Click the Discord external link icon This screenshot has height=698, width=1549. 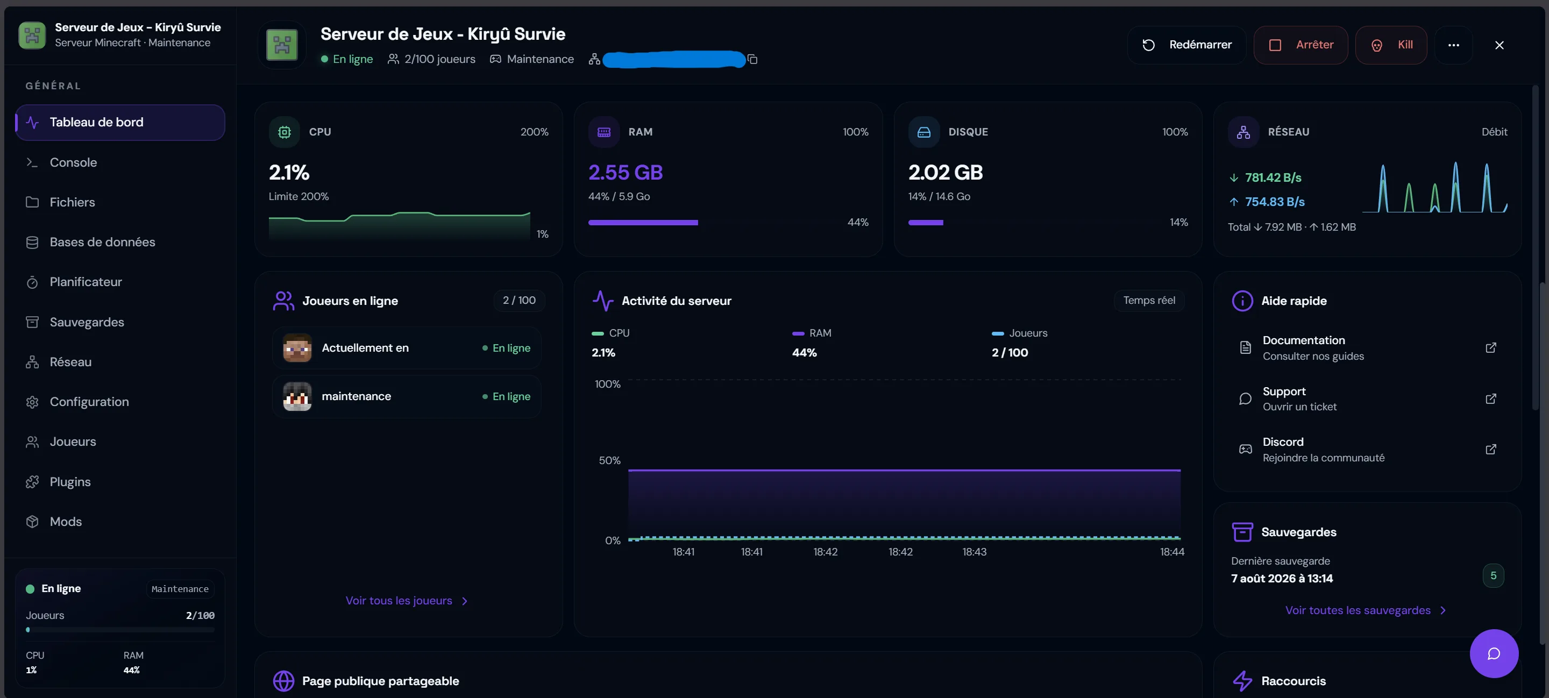pos(1491,450)
